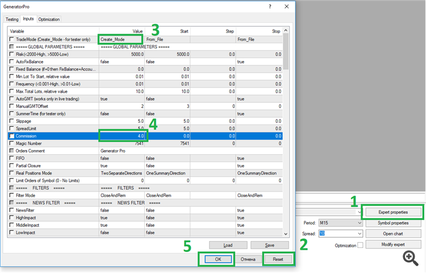This screenshot has width=426, height=273.
Task: Click the Modify expert button
Action: (393, 245)
